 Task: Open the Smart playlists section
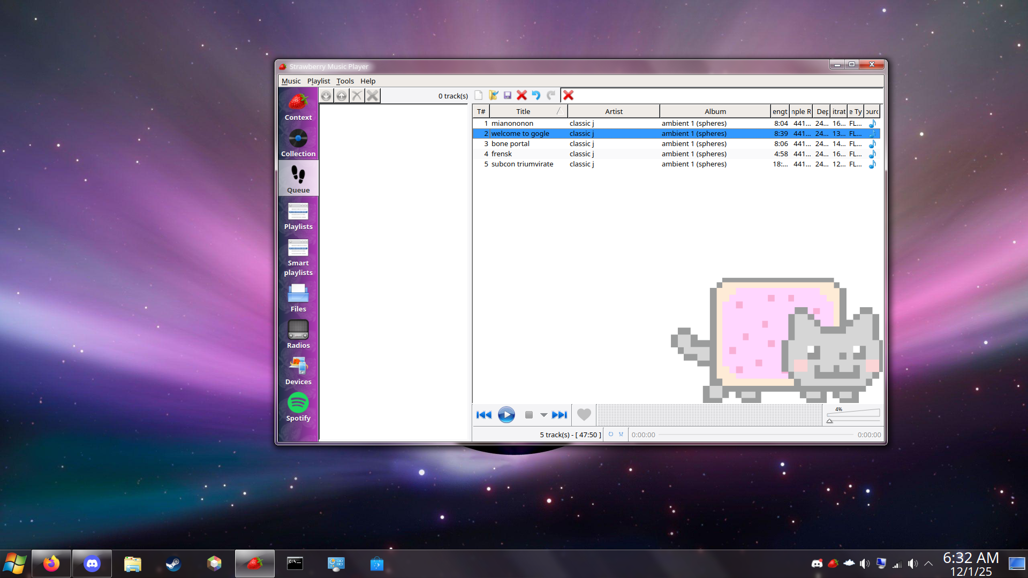(298, 256)
